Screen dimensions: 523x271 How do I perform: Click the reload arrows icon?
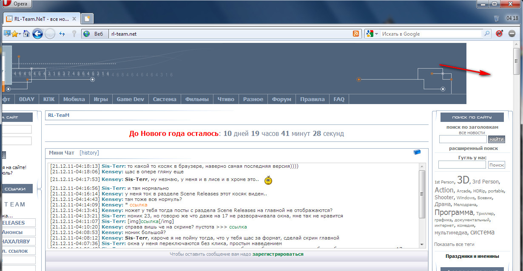62,34
